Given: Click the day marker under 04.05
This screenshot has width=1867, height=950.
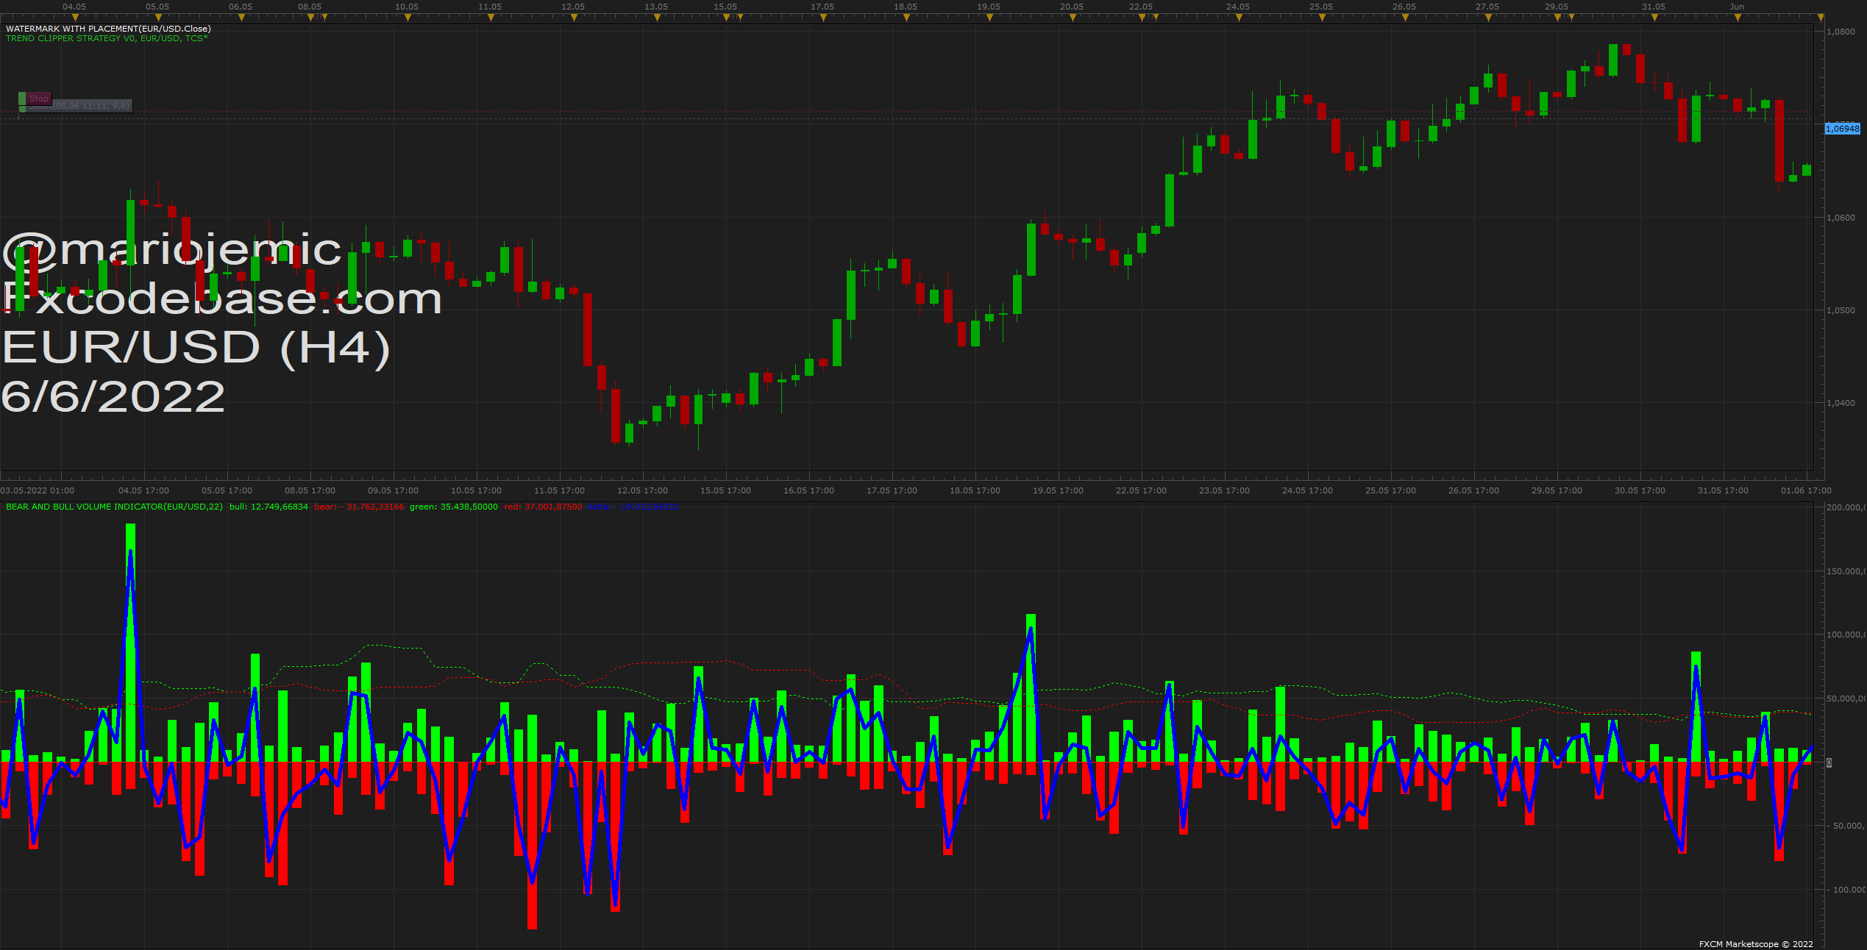Looking at the screenshot, I should [x=75, y=18].
